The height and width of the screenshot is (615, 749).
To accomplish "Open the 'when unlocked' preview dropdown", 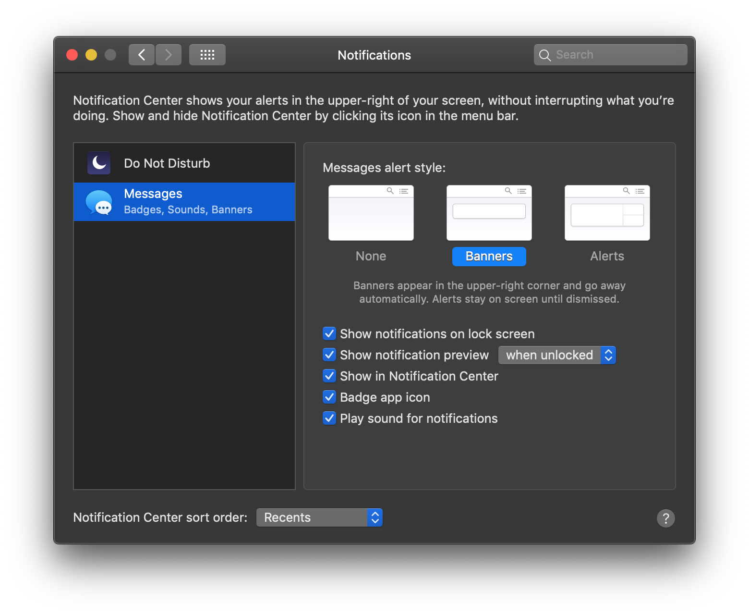I will click(557, 355).
